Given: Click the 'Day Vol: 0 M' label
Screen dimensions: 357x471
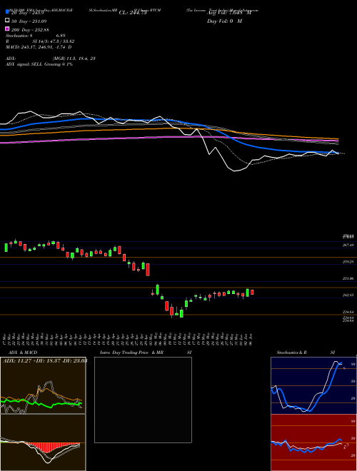Looking at the screenshot, I should pyautogui.click(x=224, y=21).
